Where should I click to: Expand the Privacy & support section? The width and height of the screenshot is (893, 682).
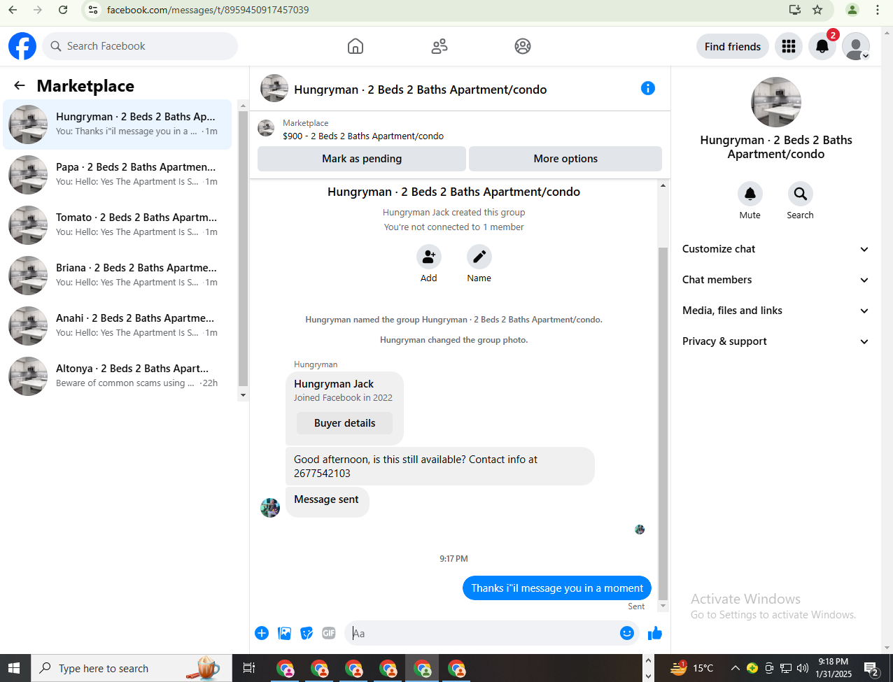point(776,341)
